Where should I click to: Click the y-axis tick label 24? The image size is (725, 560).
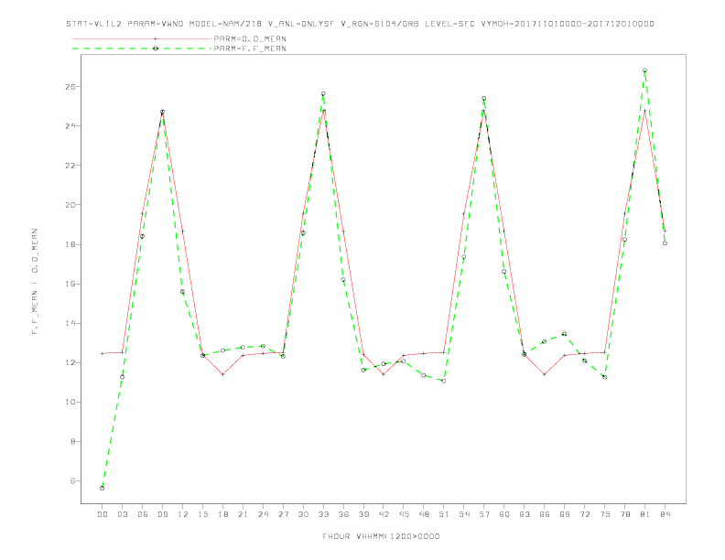click(70, 125)
